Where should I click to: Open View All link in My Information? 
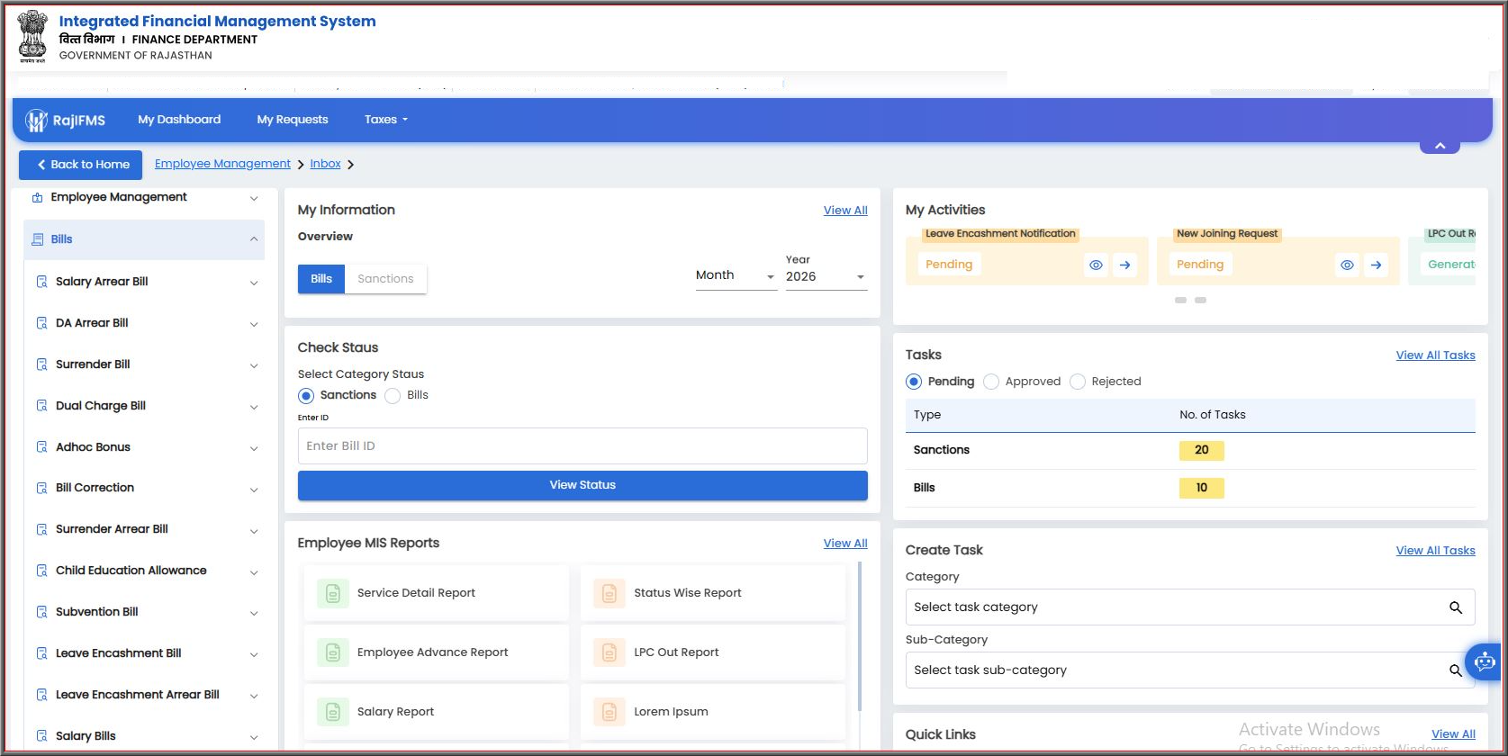pos(845,211)
